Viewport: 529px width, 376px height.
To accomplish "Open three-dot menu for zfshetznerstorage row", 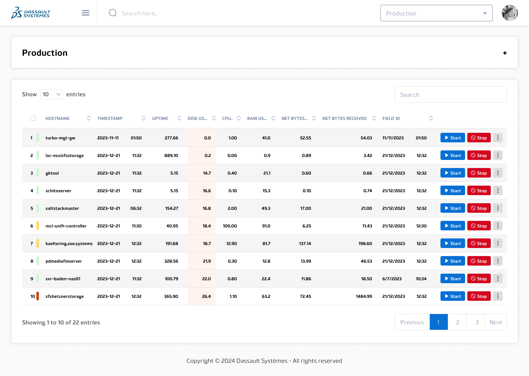I will 498,296.
